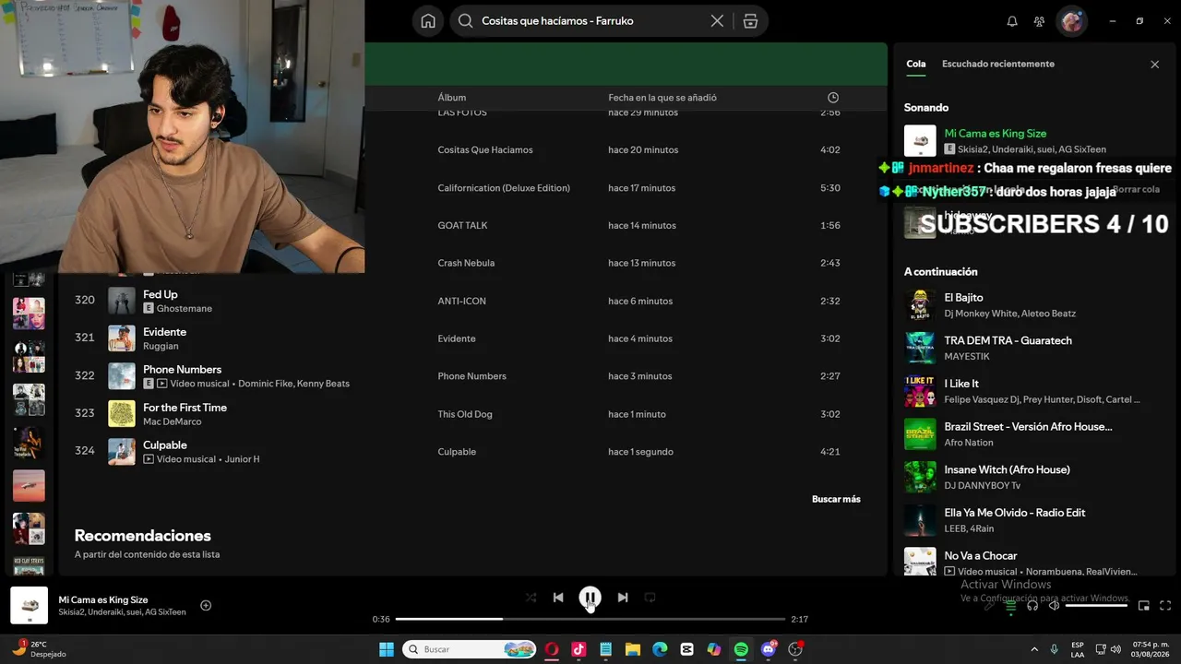Open the connect to device headphones icon
Viewport: 1181px width, 664px height.
1032,606
